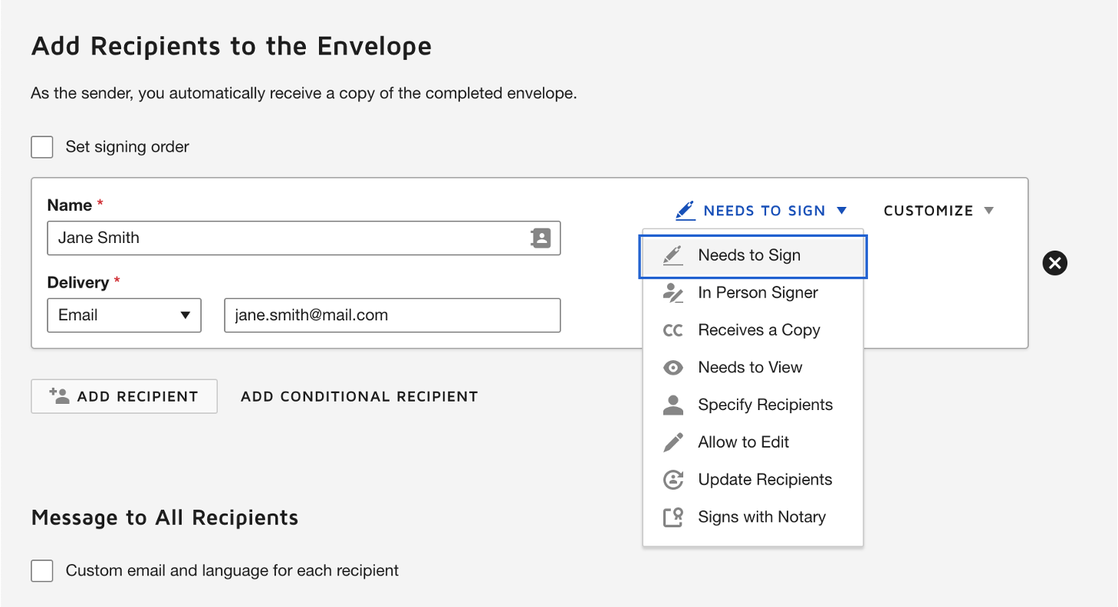Click ADD CONDITIONAL RECIPIENT

pos(359,396)
